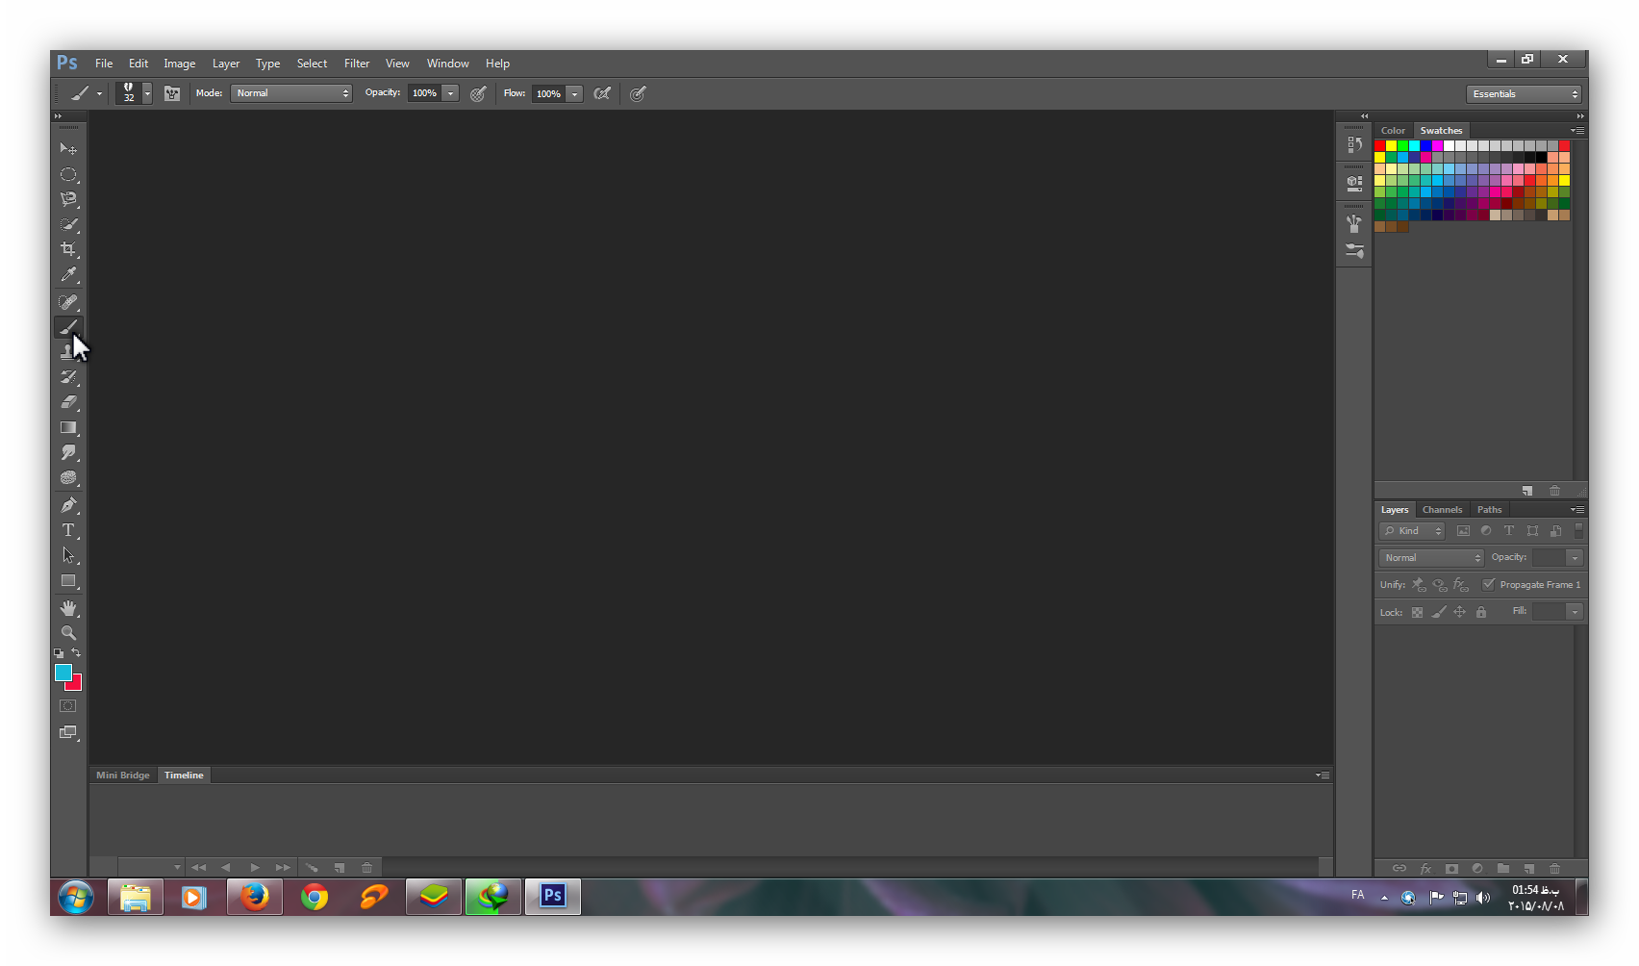Screen dimensions: 1639x966
Task: Click the swap foreground and background colors icon
Action: (76, 653)
